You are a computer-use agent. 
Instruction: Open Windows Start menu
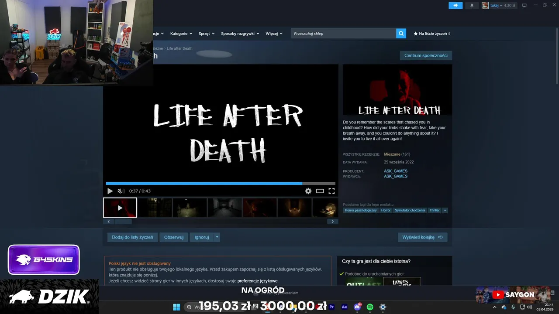(x=176, y=307)
